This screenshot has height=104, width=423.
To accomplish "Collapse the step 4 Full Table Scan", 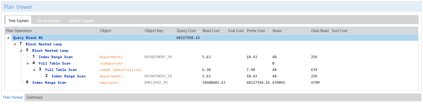I will click(28, 64).
